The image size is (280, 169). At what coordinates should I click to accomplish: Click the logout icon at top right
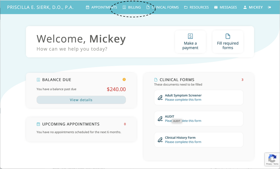tap(269, 7)
